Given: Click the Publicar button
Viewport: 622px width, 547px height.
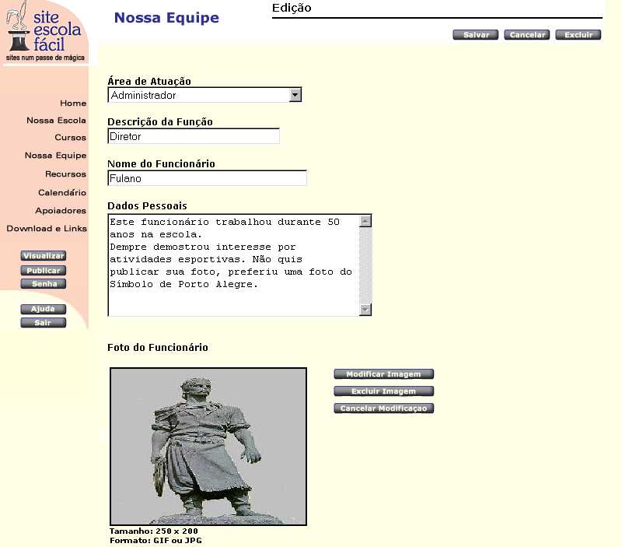Looking at the screenshot, I should click(x=44, y=271).
